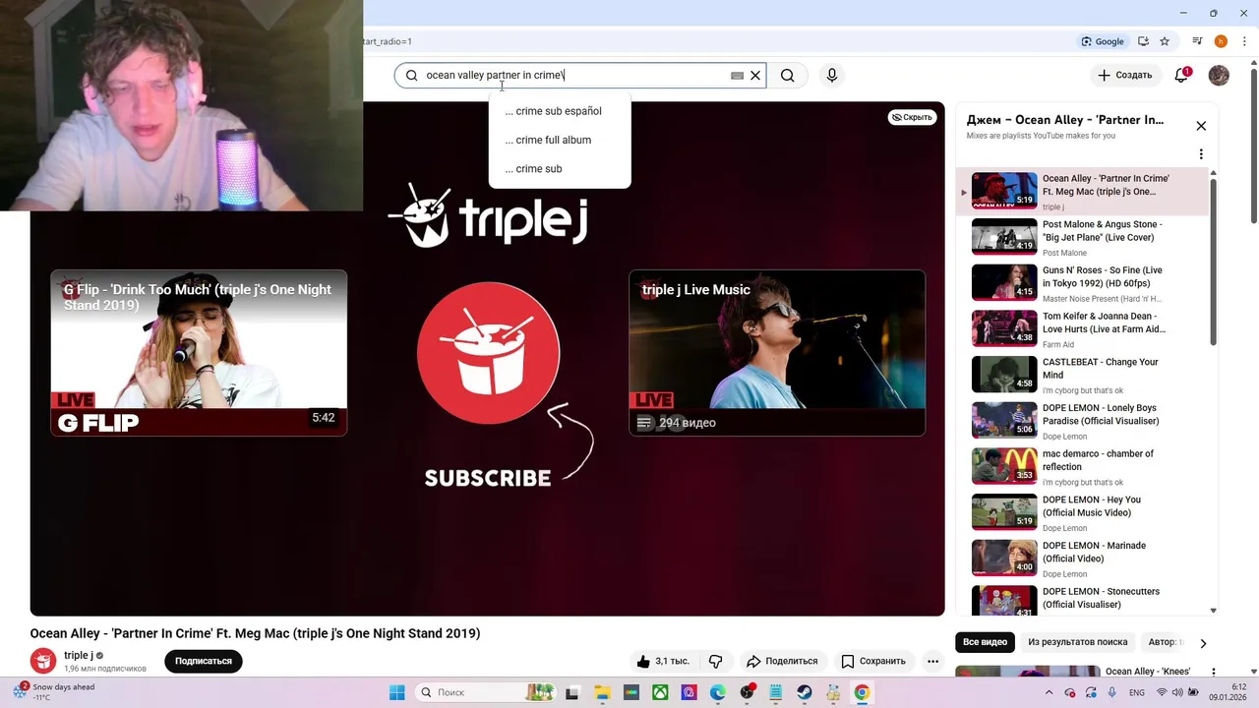Switch to Chrome in the taskbar
The image size is (1259, 708).
[x=862, y=692]
